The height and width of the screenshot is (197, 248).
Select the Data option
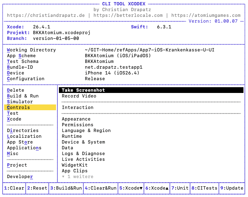[68, 148]
